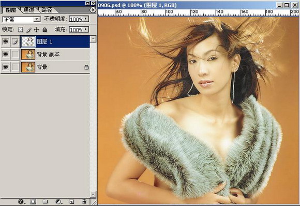Click the lock icon on 背景 layer
This screenshot has width=300, height=206.
[86, 67]
